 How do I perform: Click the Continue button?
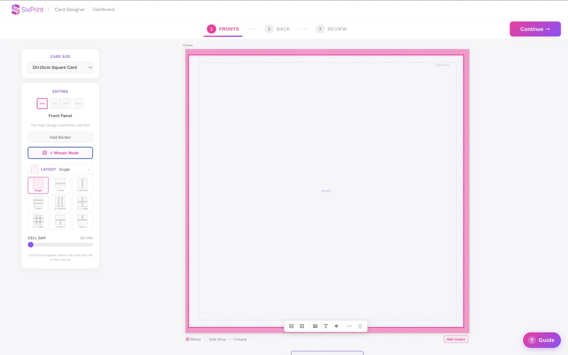click(x=535, y=29)
